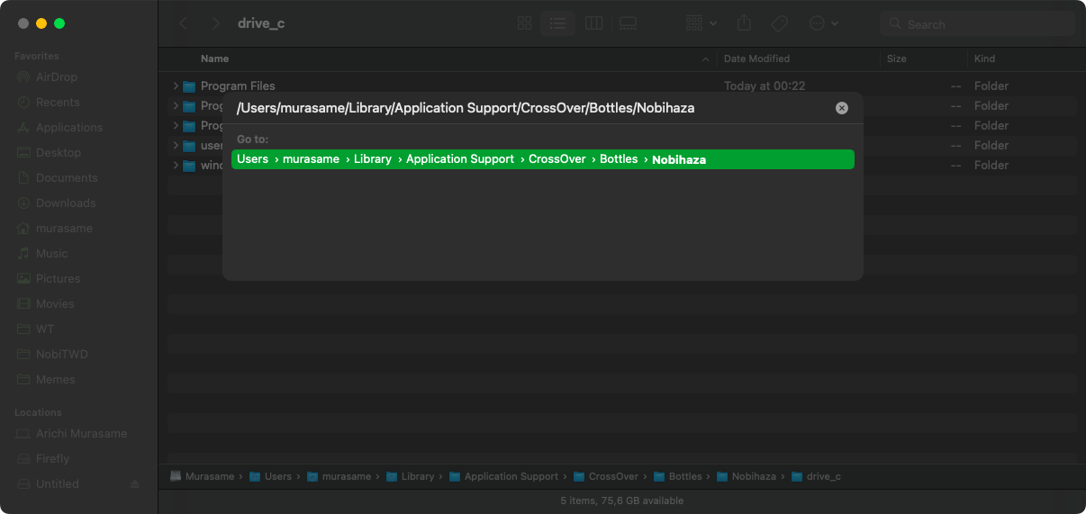Go back with the back arrow
Viewport: 1086px width, 514px height.
point(184,23)
